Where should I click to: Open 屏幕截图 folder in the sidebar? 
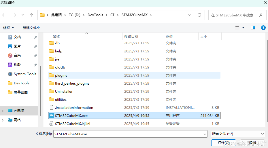coord(18,92)
